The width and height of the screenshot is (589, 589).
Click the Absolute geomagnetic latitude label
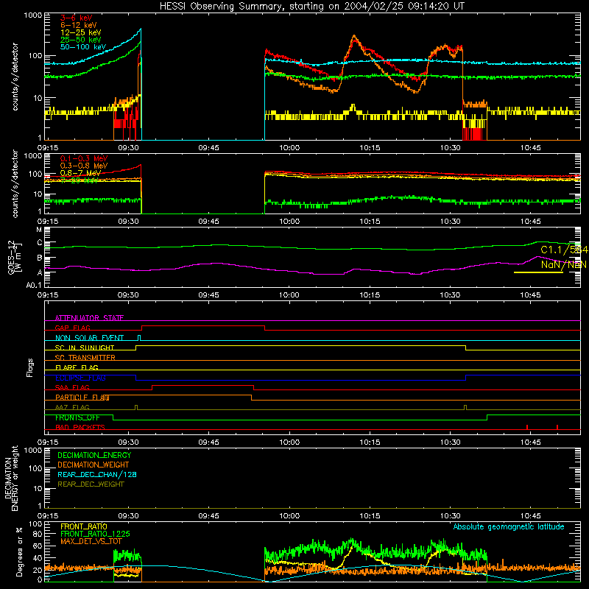coord(509,526)
